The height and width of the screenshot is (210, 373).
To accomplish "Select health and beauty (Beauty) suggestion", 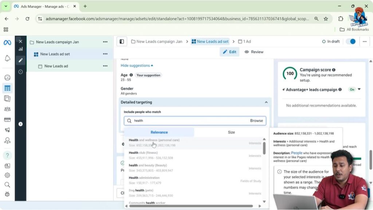I will pyautogui.click(x=193, y=168).
